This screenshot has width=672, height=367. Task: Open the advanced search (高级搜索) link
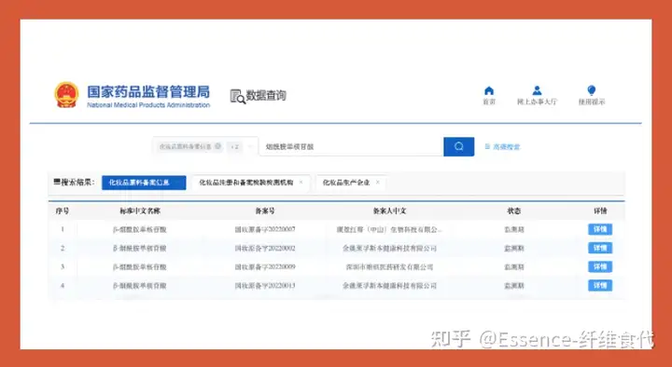click(502, 147)
